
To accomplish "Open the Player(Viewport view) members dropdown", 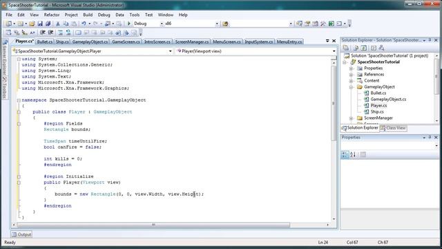I will click(334, 51).
